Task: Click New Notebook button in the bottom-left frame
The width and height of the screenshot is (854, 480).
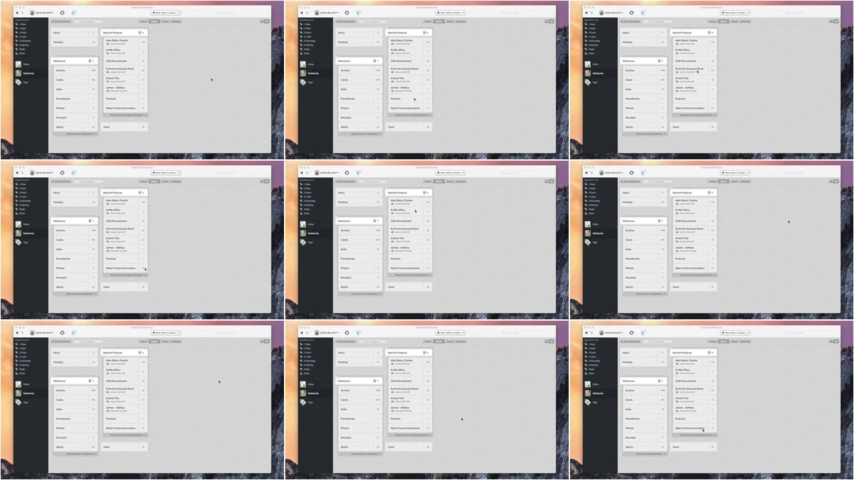Action: point(61,341)
